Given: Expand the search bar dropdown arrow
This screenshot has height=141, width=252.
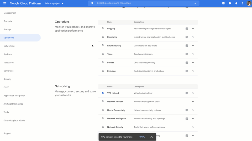Looking at the screenshot, I should tap(195, 3).
